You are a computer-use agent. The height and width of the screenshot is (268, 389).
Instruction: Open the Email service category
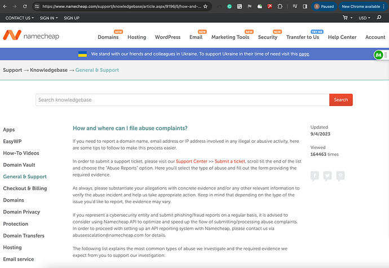tap(19, 259)
